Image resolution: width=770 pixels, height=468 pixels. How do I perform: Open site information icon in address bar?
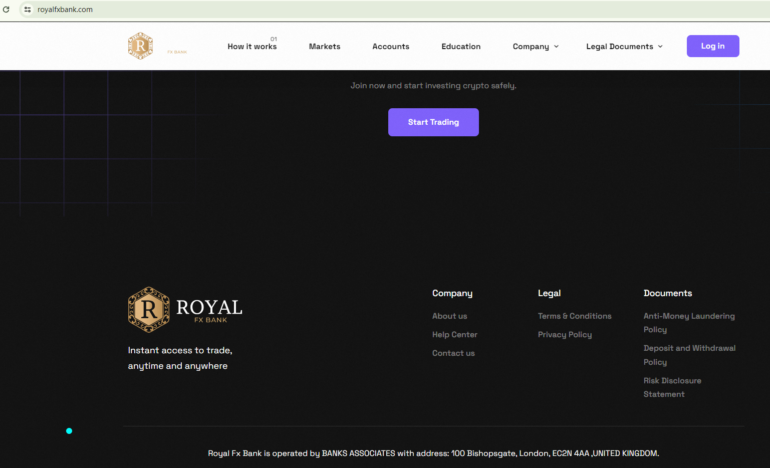(28, 10)
